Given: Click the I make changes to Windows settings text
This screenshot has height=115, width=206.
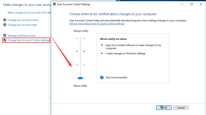Looking at the screenshot, I should pyautogui.click(x=125, y=53).
